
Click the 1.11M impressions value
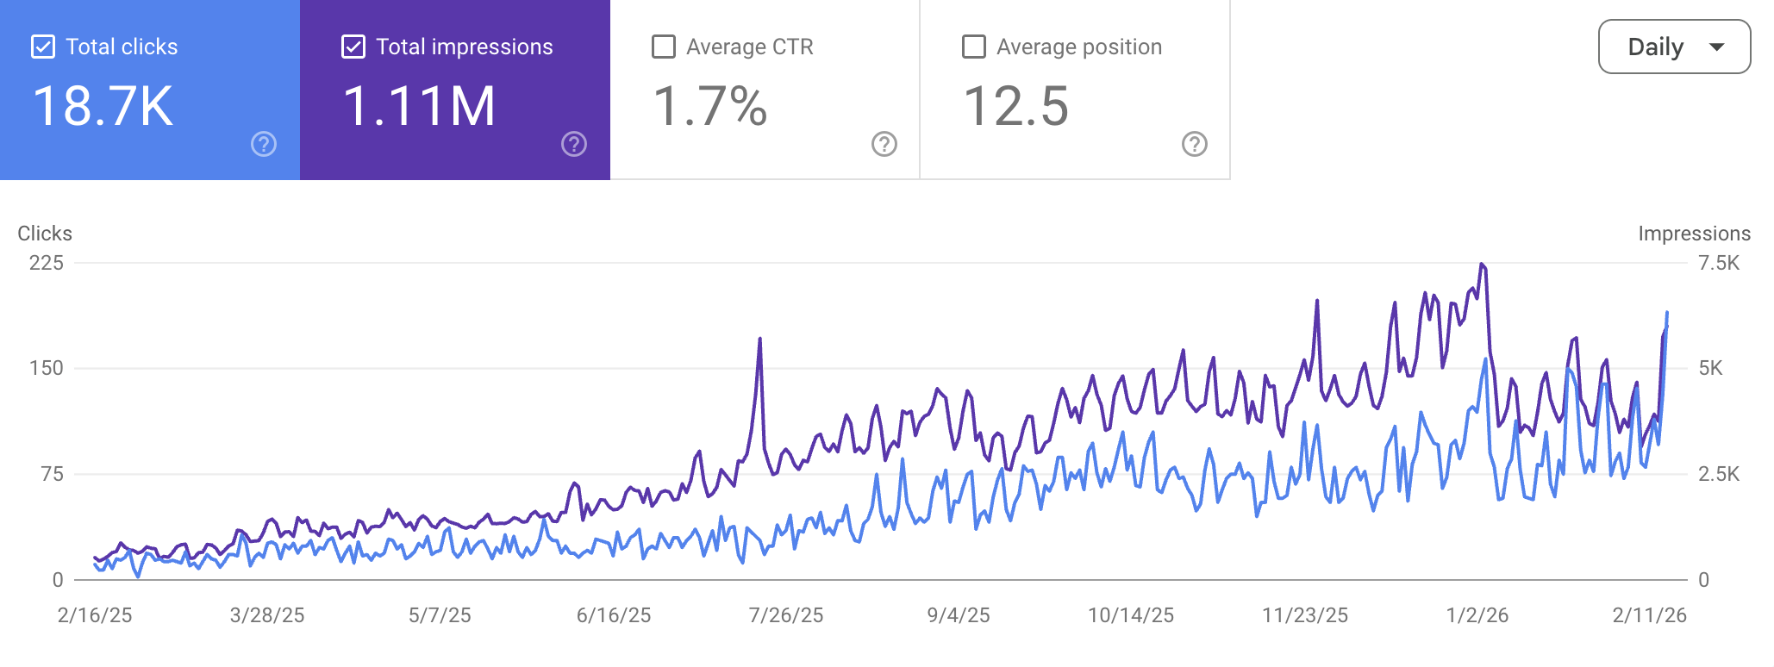pos(420,106)
